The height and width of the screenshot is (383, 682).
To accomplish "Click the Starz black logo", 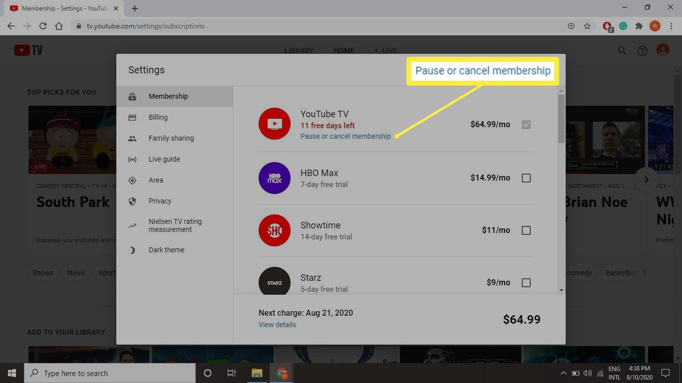I will [275, 282].
